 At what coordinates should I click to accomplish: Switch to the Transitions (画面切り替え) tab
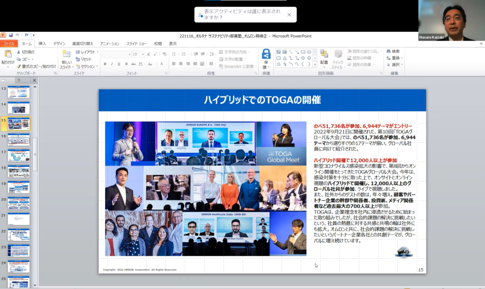82,44
